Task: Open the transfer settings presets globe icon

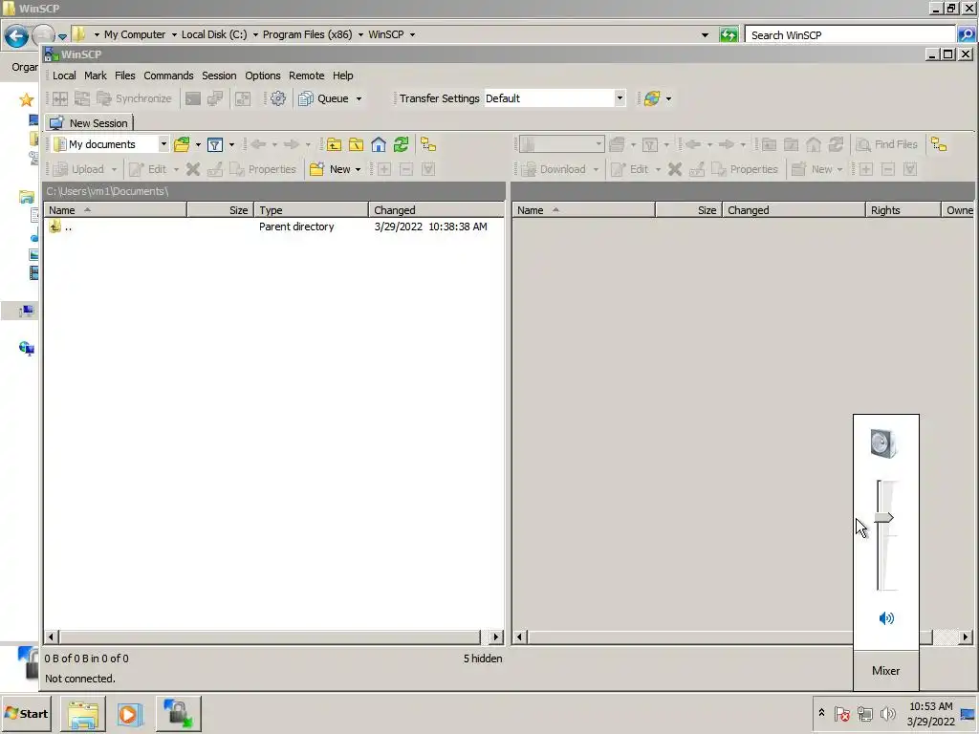Action: (x=652, y=98)
